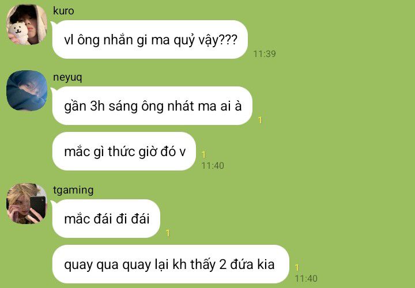Click the 11:40 timestamp beside tgaming's last message
Screen dimensions: 415x288
point(306,278)
